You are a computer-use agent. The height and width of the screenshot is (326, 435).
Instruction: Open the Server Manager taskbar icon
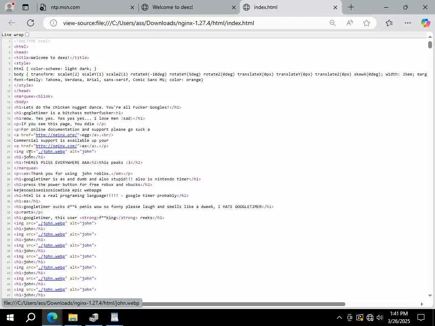click(x=94, y=318)
